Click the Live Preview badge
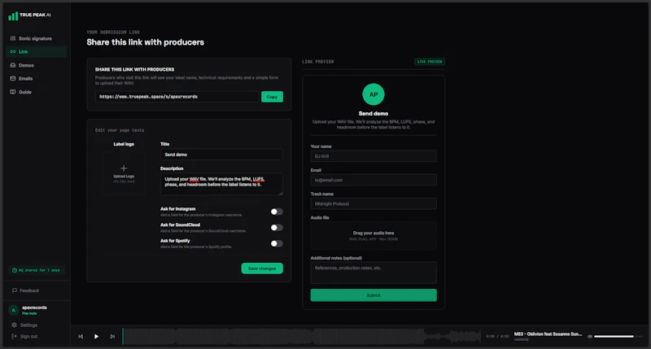 point(430,61)
